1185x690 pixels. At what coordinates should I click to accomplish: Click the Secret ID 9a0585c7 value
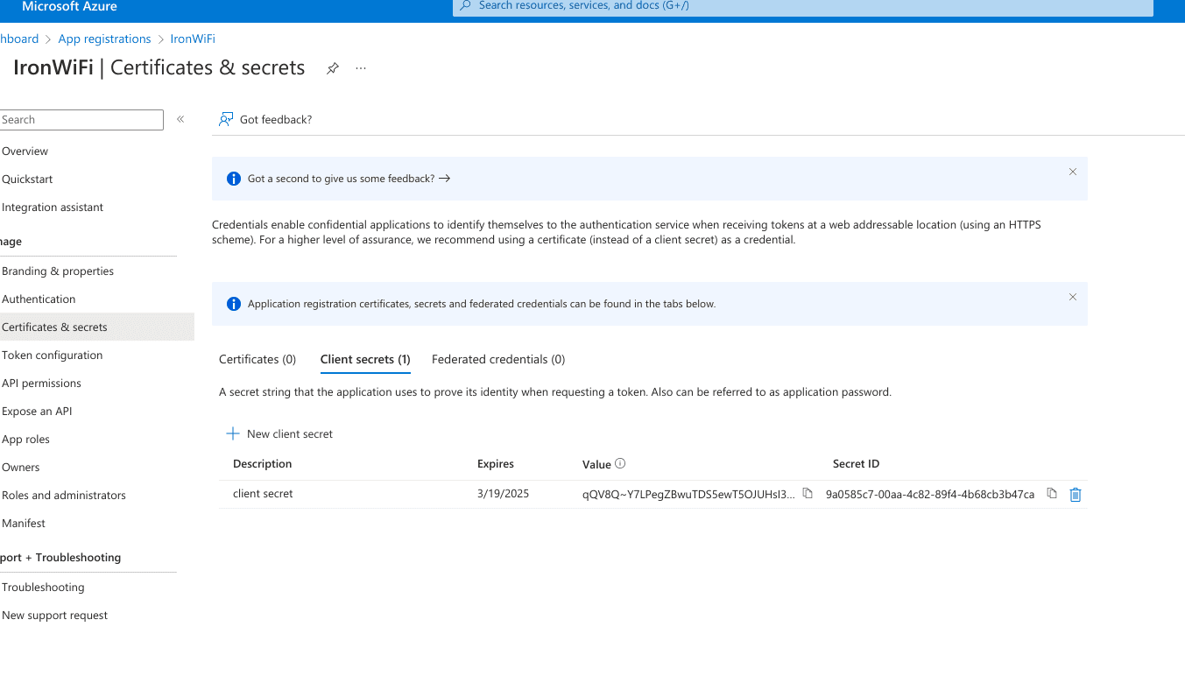pos(930,494)
